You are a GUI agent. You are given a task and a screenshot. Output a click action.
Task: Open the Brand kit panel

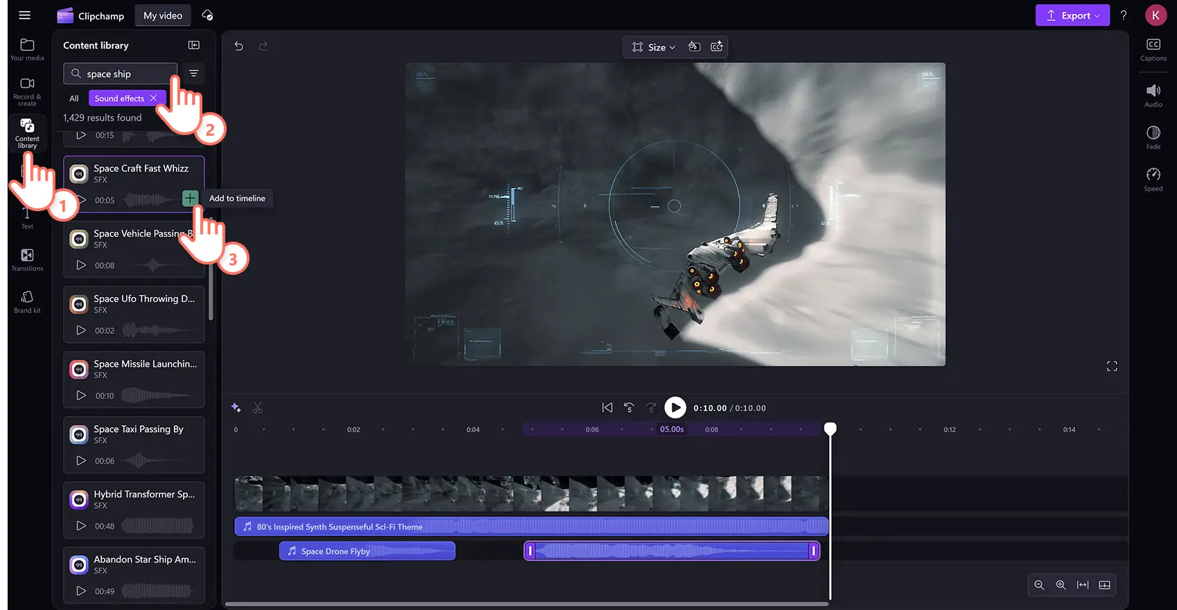click(x=27, y=302)
